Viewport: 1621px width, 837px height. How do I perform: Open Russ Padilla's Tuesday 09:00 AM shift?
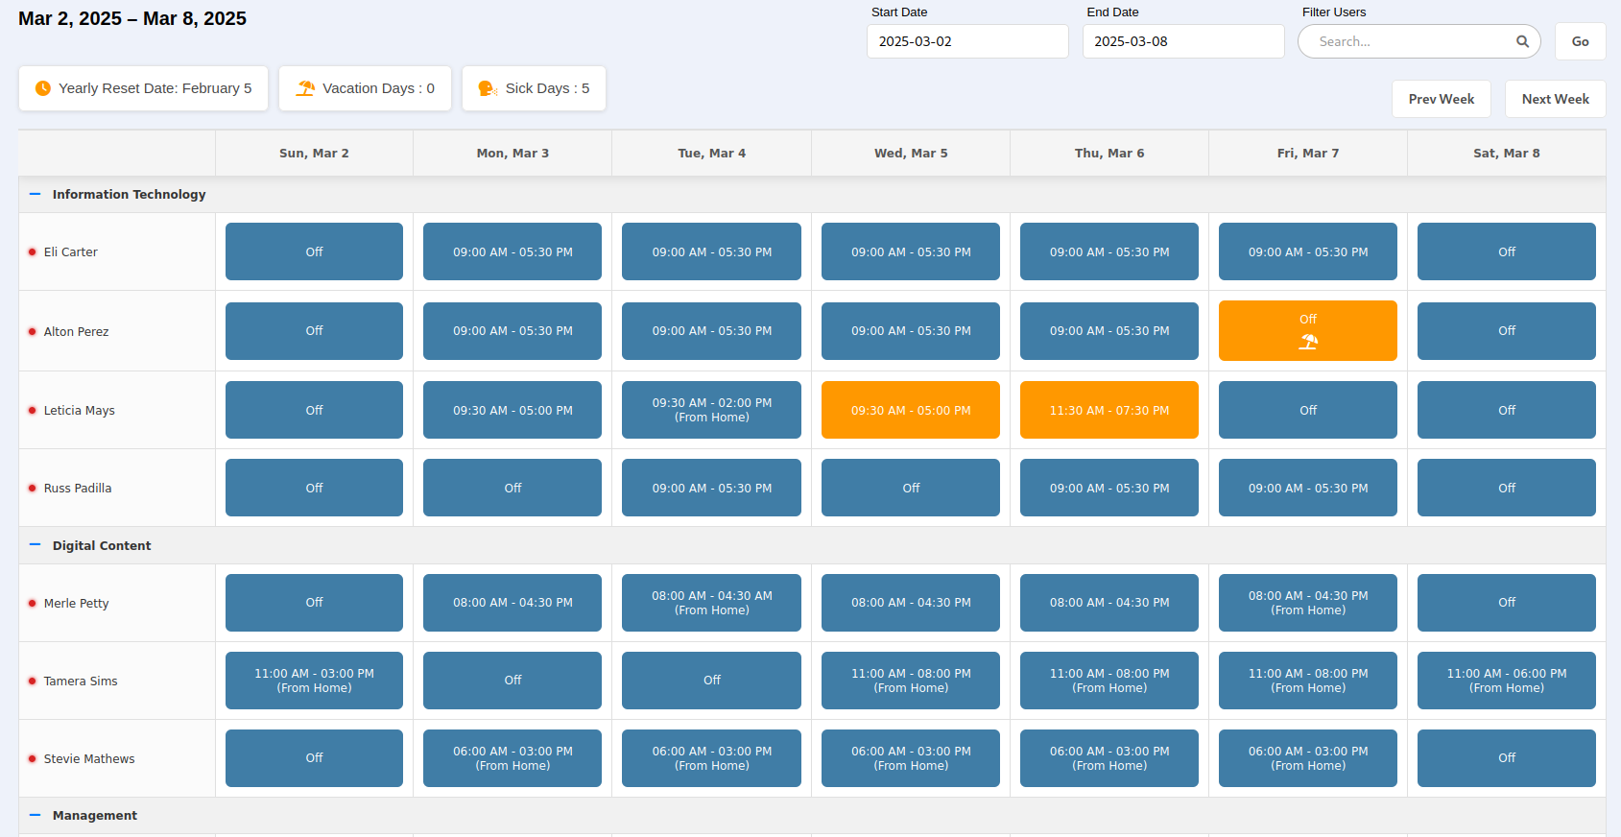tap(711, 488)
